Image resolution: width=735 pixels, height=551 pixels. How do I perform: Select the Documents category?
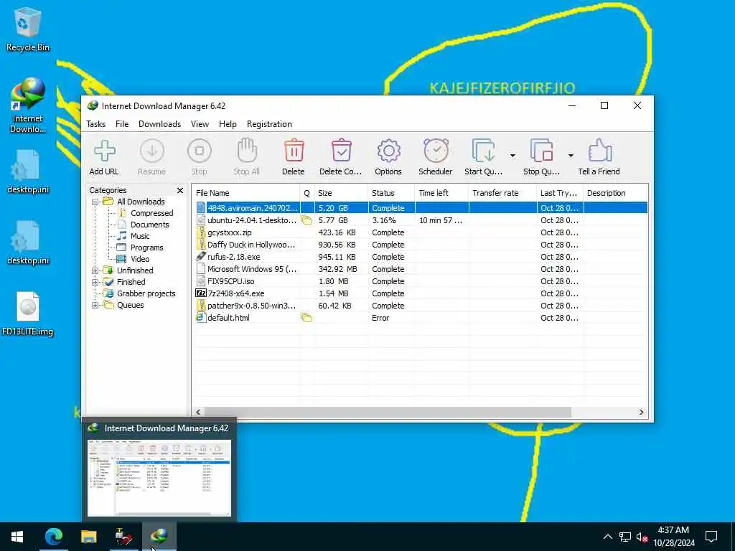coord(149,225)
